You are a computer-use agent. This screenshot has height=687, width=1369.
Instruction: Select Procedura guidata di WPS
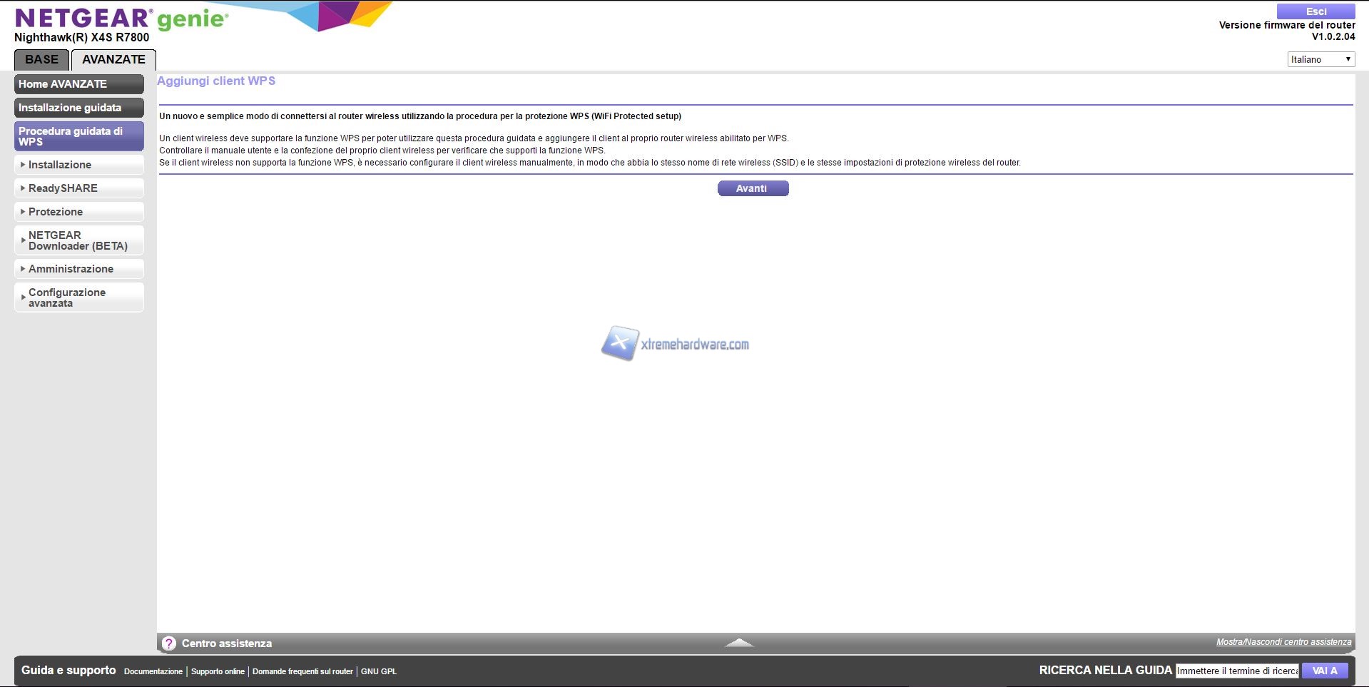click(78, 136)
